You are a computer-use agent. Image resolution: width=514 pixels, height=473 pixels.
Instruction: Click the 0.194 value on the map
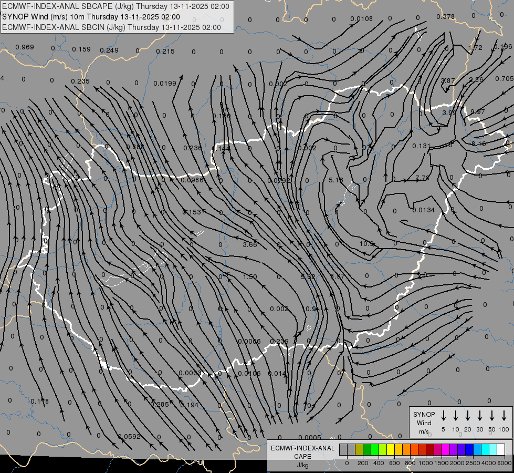tap(190, 405)
